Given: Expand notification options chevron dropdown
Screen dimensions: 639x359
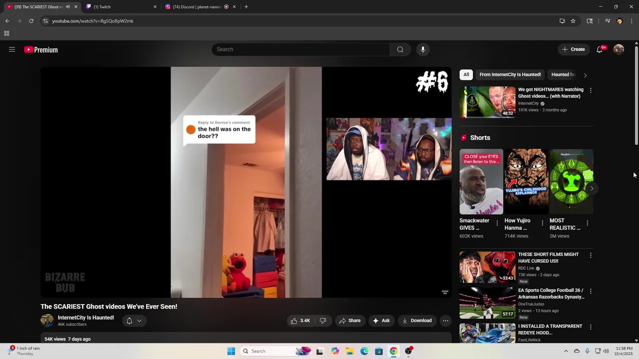Looking at the screenshot, I should click(x=139, y=321).
